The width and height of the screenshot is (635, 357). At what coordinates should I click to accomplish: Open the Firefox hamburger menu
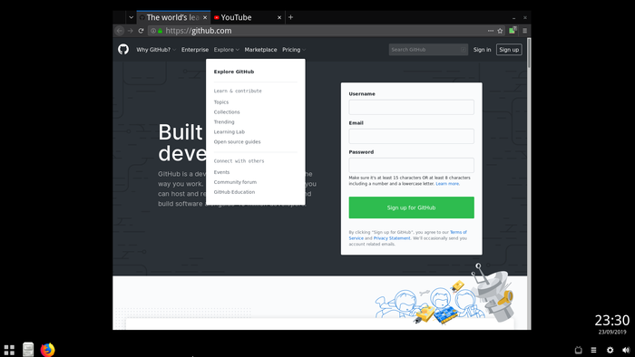(525, 31)
